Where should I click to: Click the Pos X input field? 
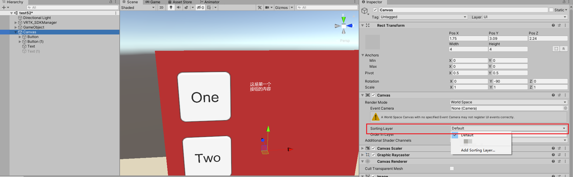(x=468, y=38)
